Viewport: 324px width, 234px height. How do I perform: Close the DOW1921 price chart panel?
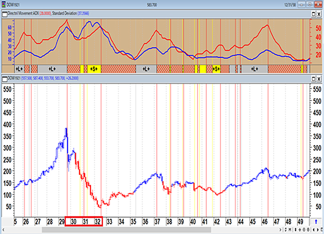click(319, 78)
